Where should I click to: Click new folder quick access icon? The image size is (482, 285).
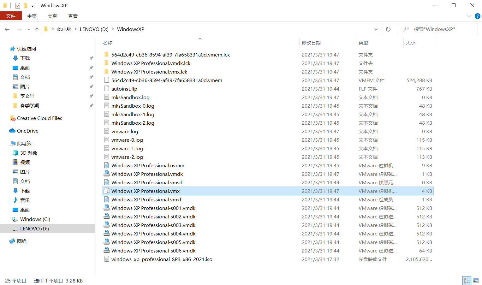click(x=26, y=5)
